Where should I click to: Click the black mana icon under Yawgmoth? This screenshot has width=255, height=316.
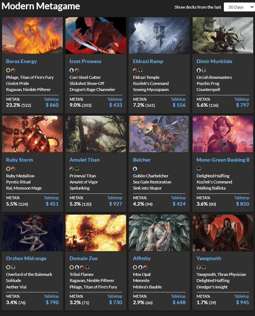(199, 267)
